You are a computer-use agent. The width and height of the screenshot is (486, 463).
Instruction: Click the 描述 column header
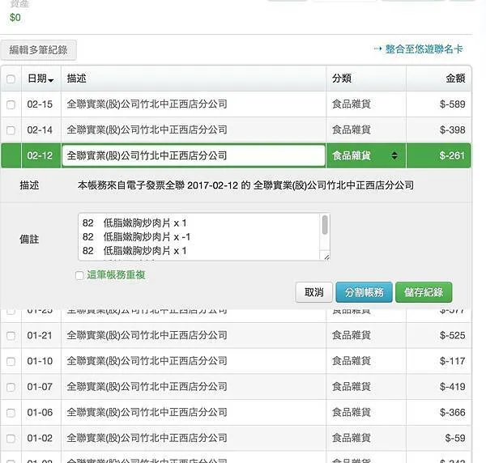pyautogui.click(x=76, y=79)
